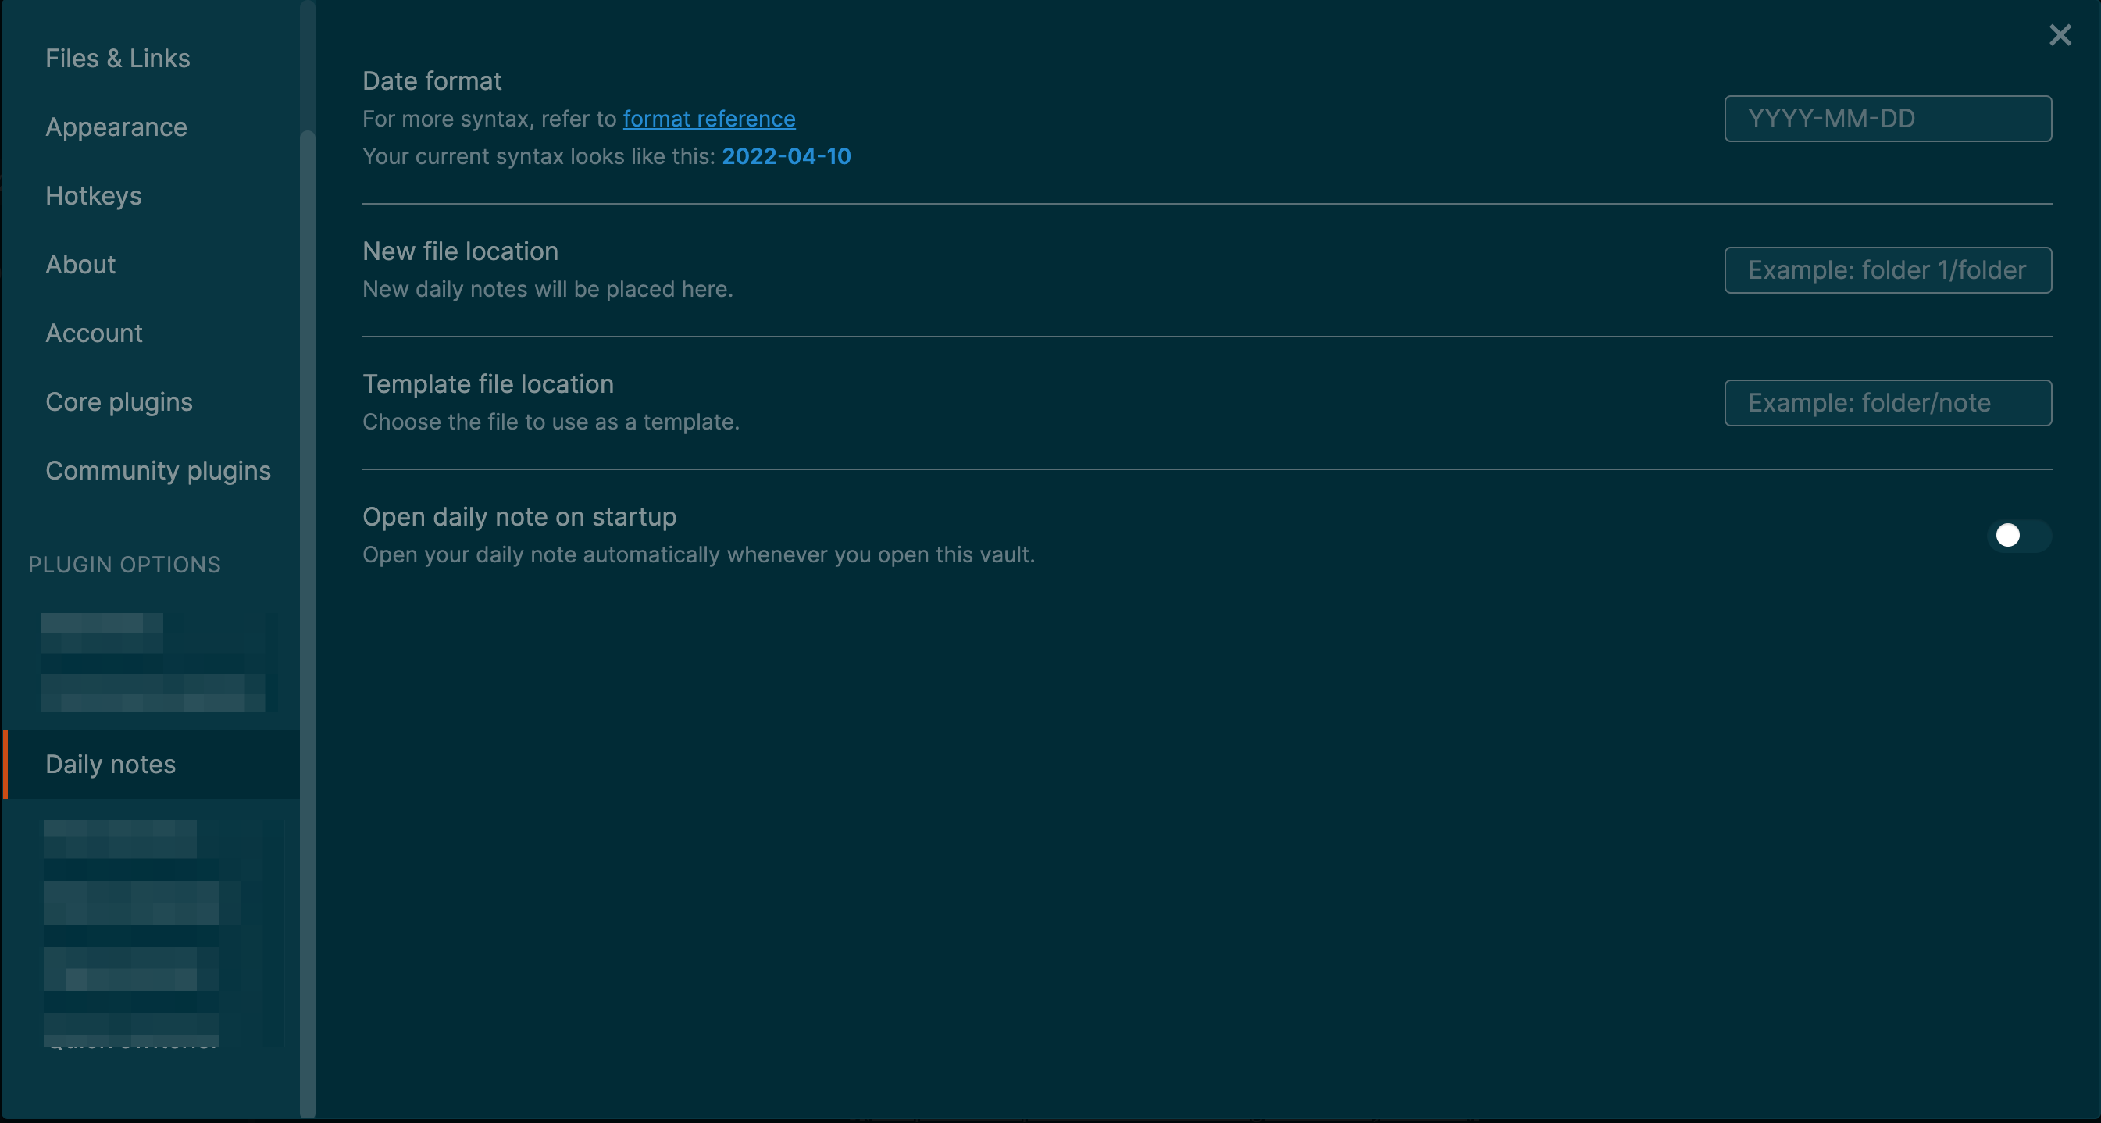2101x1123 pixels.
Task: Click the current date syntax 2022-04-10
Action: [785, 155]
